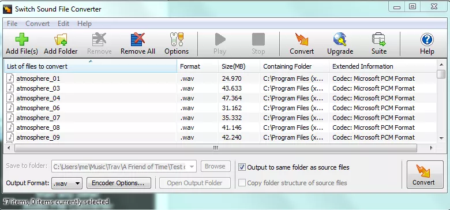Screen dimensions: 450x210
Task: Select the atmosphere_08 file row
Action: tap(220, 127)
